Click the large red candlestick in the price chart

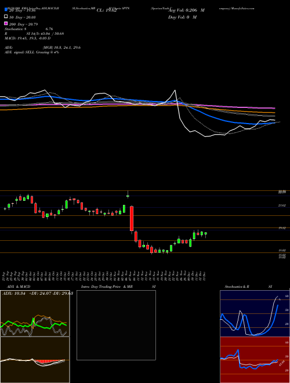coord(132,219)
